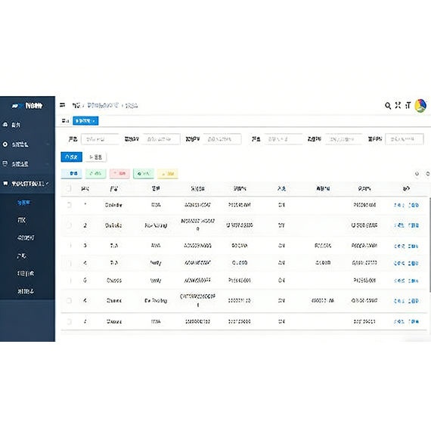The height and width of the screenshot is (431, 431).
Task: Open the colorful user avatar menu
Action: tap(420, 106)
